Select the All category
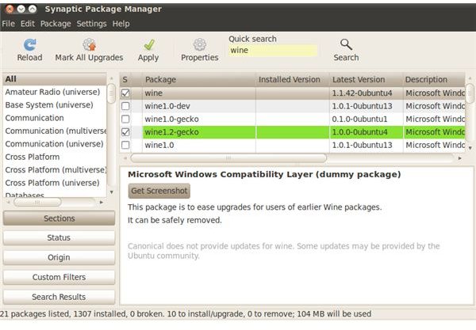Image resolution: width=476 pixels, height=330 pixels. point(55,79)
